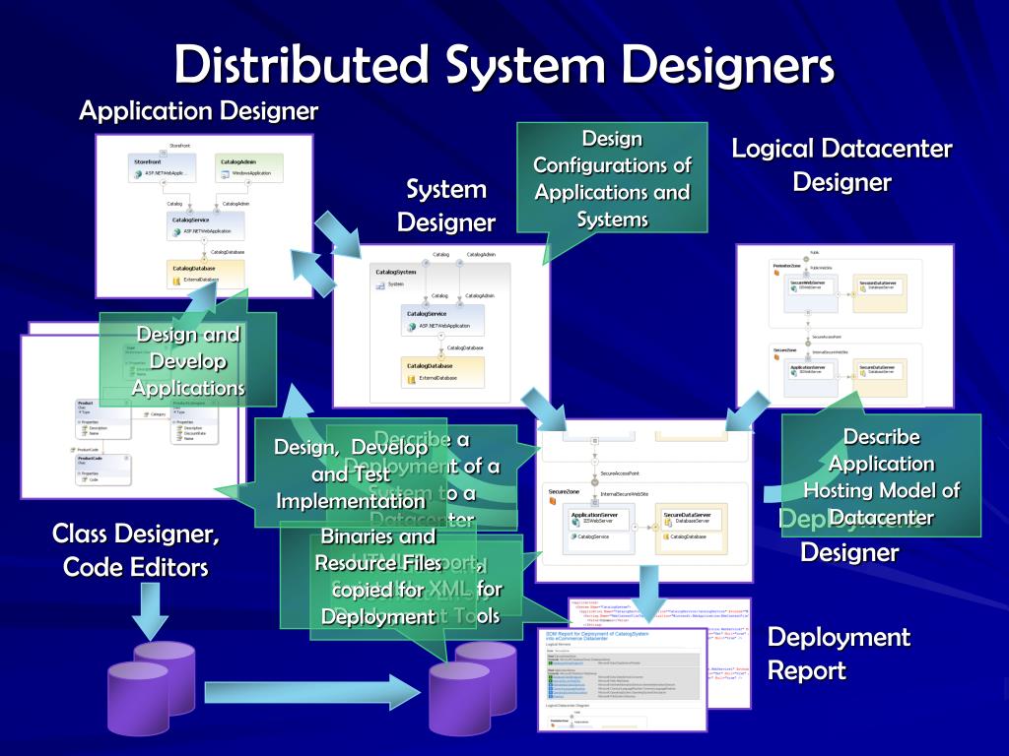Click SecureAccessPoint endpoint circle in Deployment Designer
The height and width of the screenshot is (756, 1009).
coord(594,482)
